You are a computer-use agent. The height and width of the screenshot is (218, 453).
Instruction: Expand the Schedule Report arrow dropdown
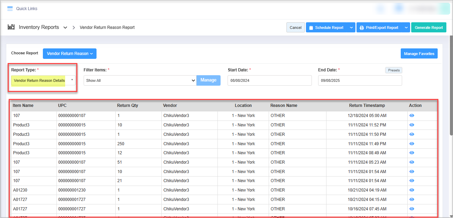tap(351, 28)
